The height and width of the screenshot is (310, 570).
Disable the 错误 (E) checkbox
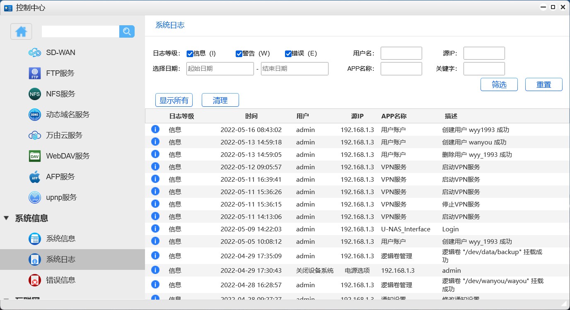[288, 53]
